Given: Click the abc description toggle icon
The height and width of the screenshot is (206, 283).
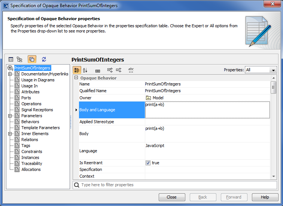Looking at the screenshot, I should (x=131, y=70).
